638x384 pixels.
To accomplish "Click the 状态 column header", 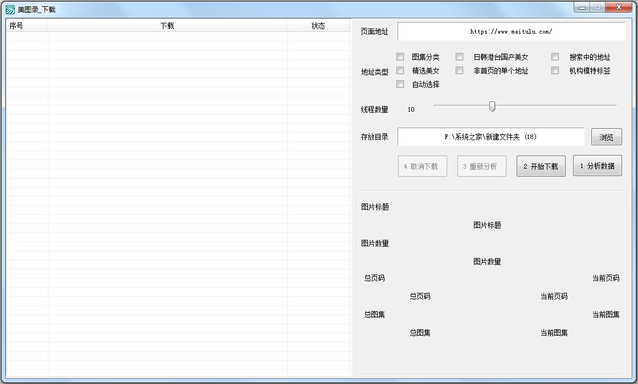I will 318,26.
